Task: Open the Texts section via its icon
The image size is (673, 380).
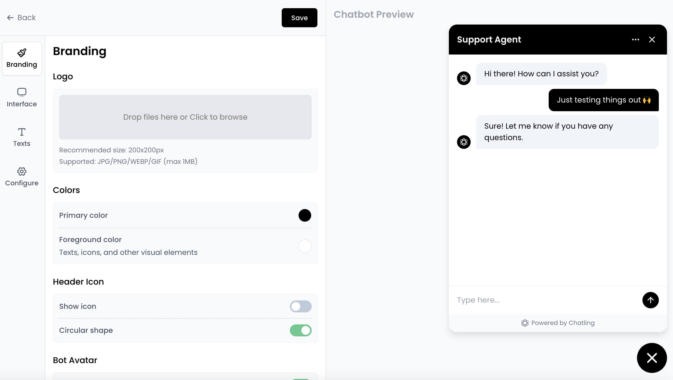Action: 22,132
